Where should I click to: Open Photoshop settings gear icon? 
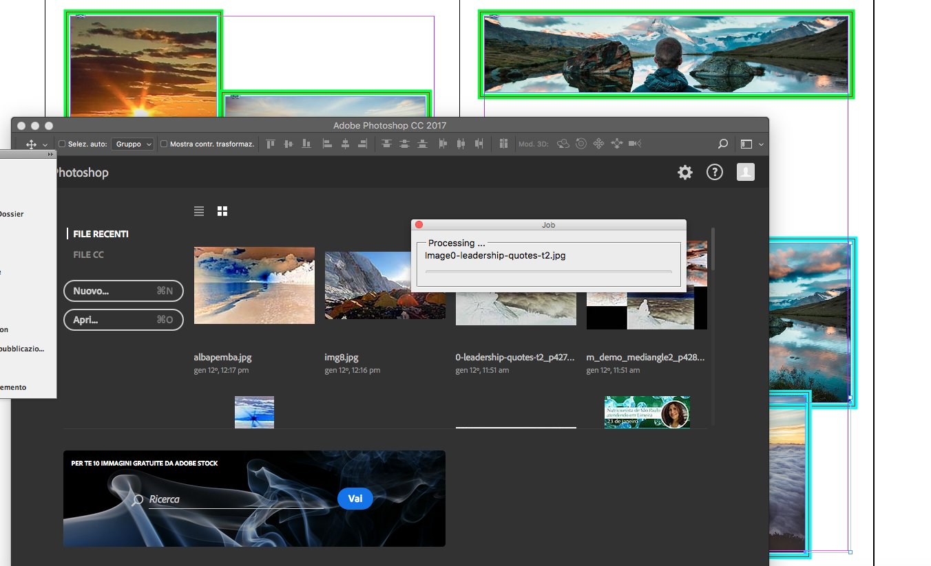684,173
